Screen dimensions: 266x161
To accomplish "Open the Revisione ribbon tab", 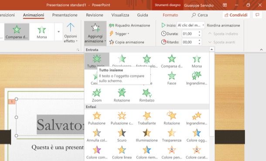I will (x=95, y=15).
